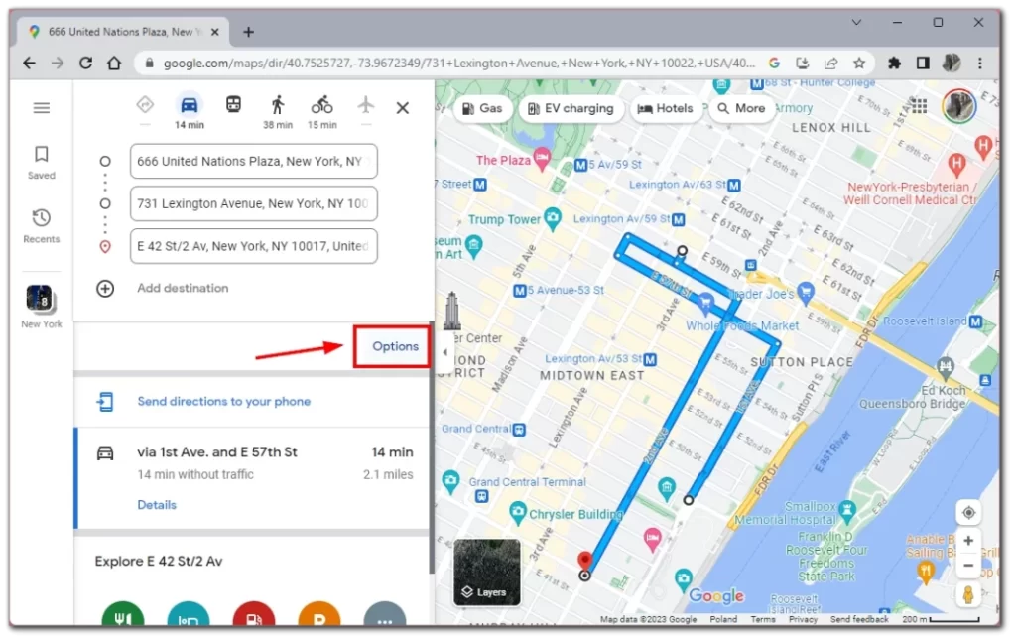Click the send-to-phone icon
The height and width of the screenshot is (641, 1016).
105,402
